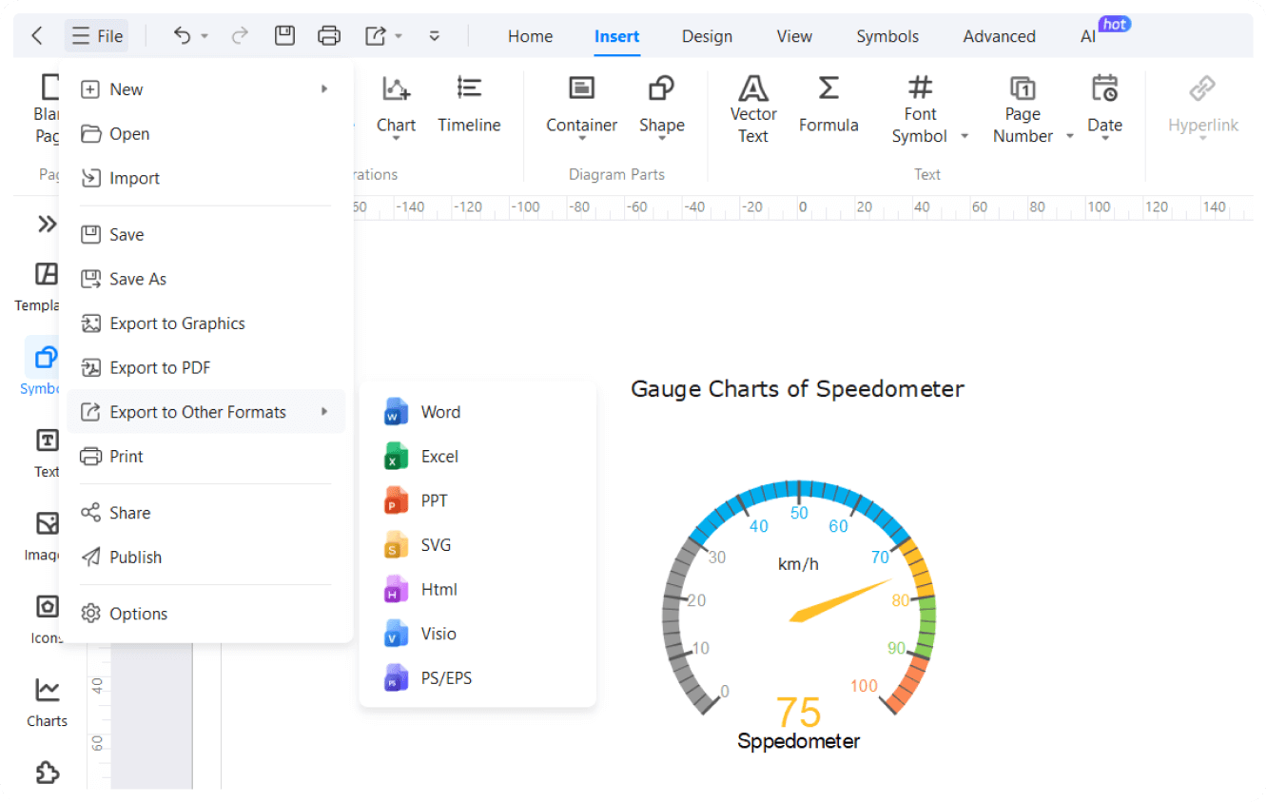Insert a Vector Text element
The height and width of the screenshot is (803, 1267).
753,110
